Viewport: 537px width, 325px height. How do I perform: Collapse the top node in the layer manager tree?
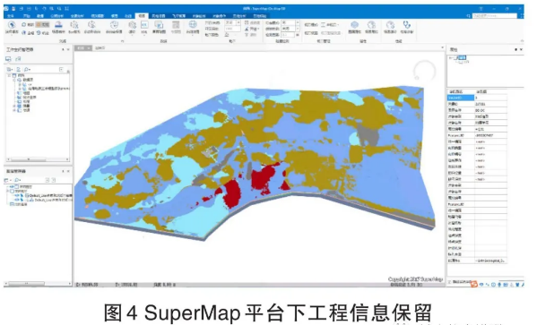(8, 187)
